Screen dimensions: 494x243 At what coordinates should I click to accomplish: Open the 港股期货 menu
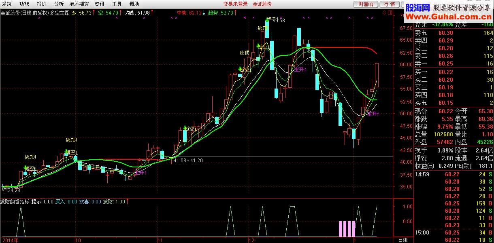point(79,4)
